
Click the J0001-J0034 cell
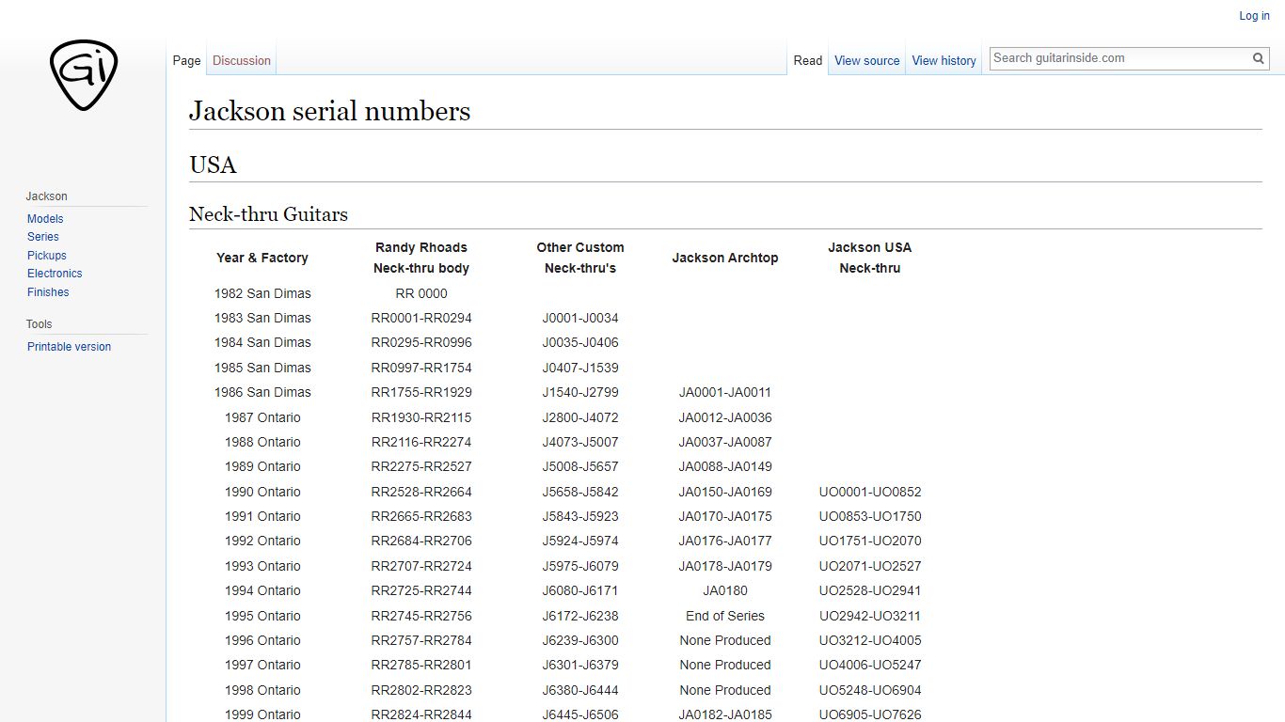pos(580,318)
